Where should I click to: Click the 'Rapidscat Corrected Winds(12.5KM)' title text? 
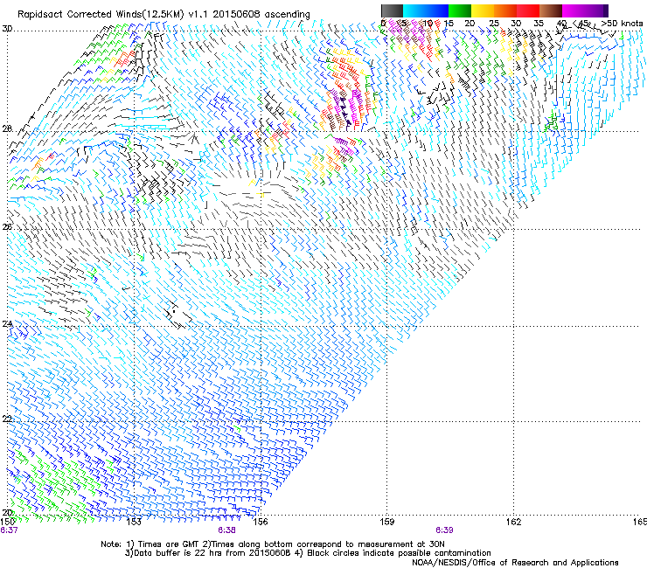[x=101, y=15]
